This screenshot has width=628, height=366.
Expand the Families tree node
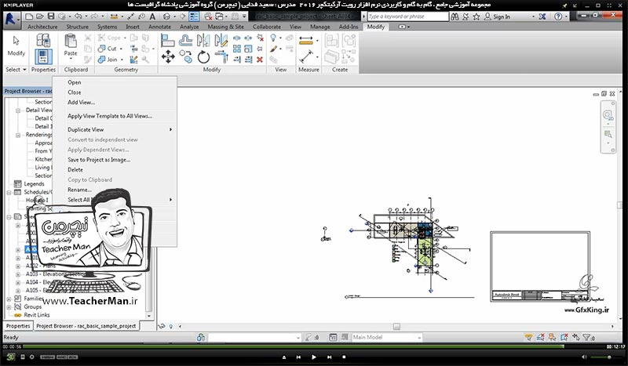(9, 299)
